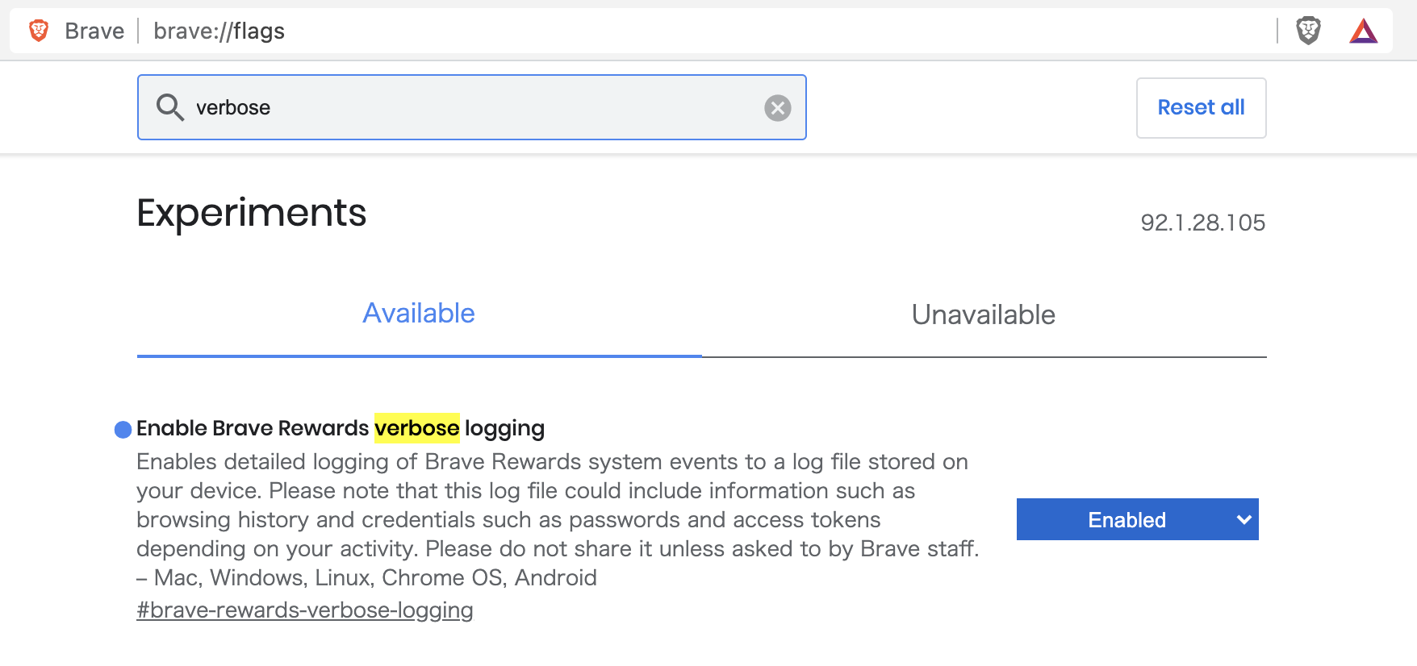Clear the verbose search with X icon
1417x666 pixels.
[x=778, y=108]
